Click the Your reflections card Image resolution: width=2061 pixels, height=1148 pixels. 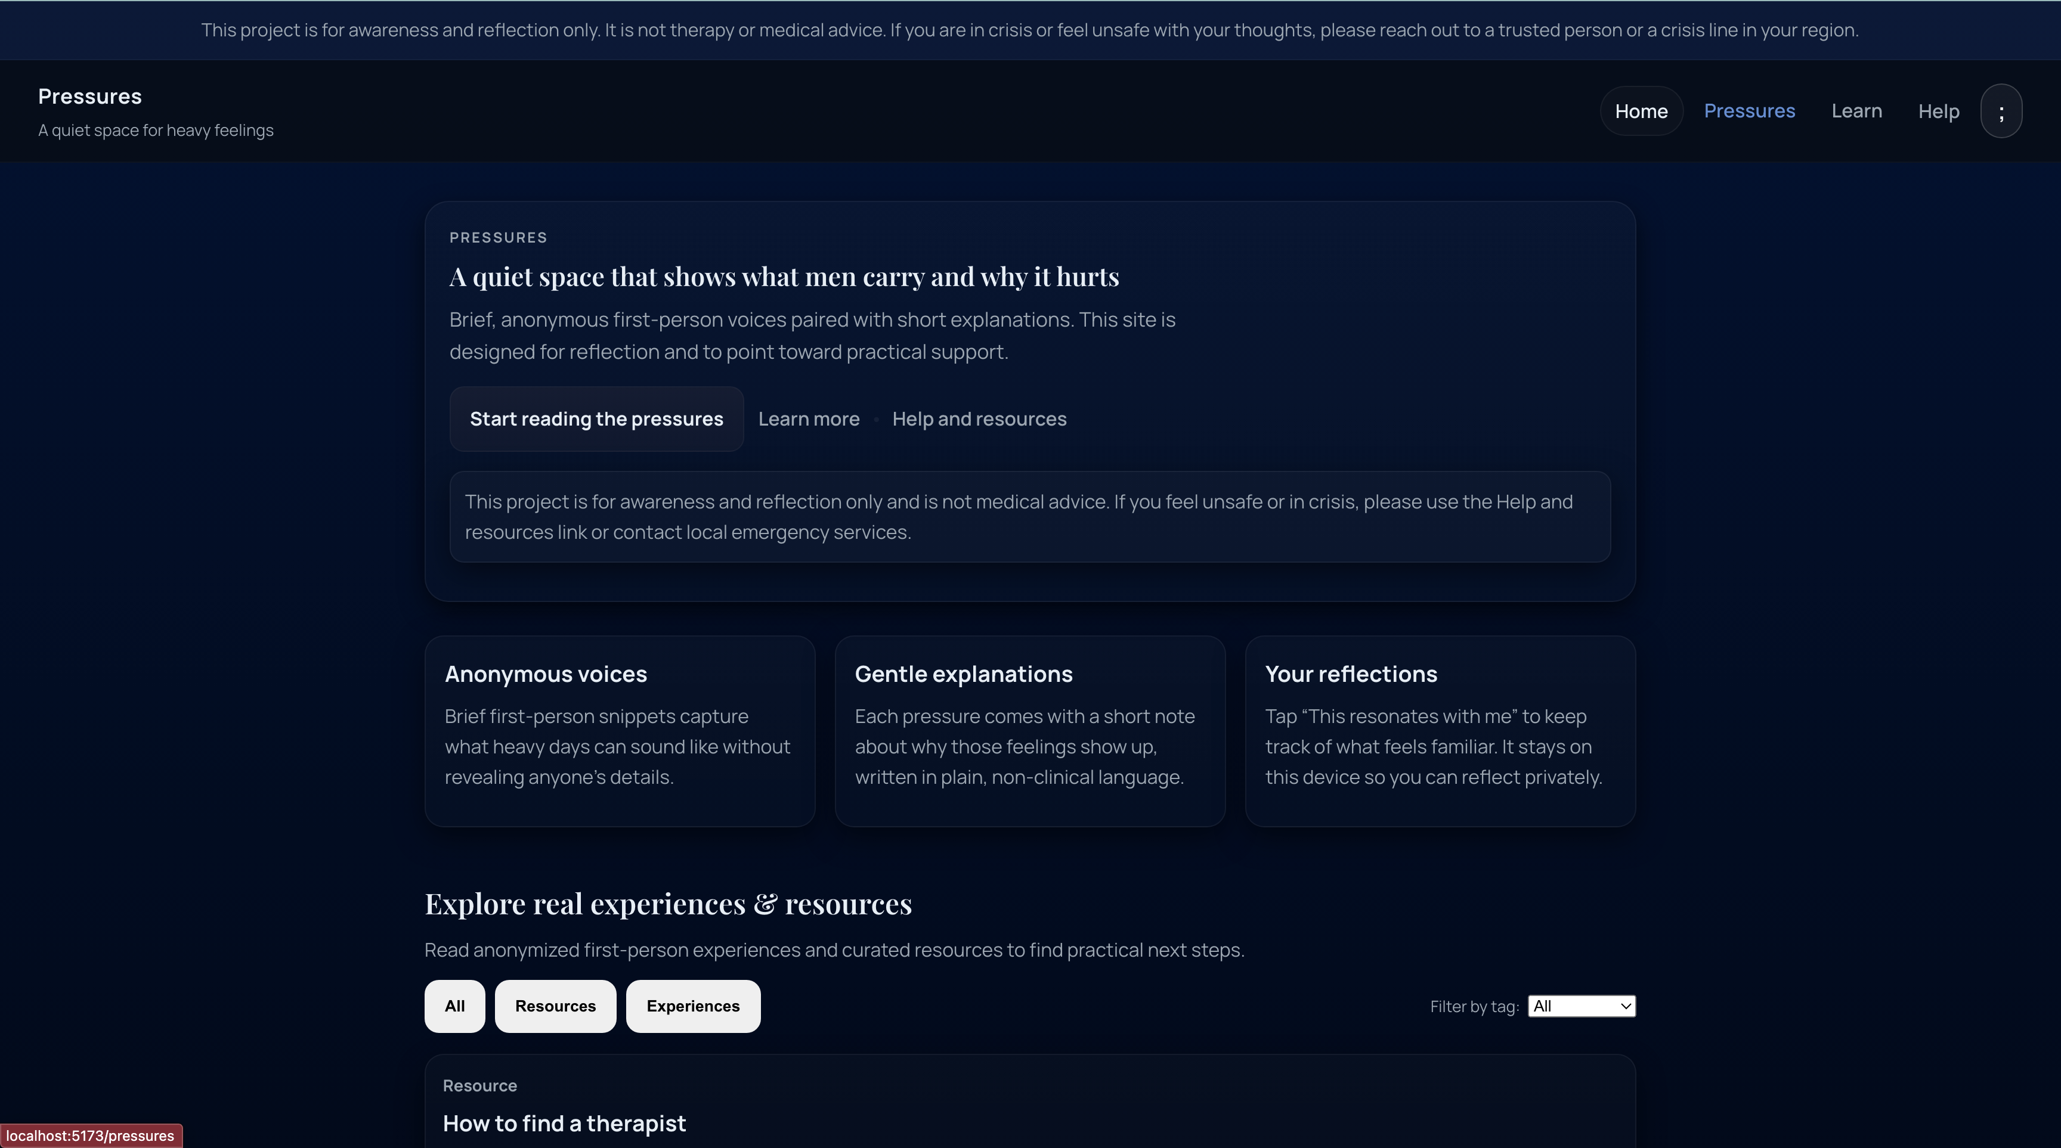point(1440,731)
